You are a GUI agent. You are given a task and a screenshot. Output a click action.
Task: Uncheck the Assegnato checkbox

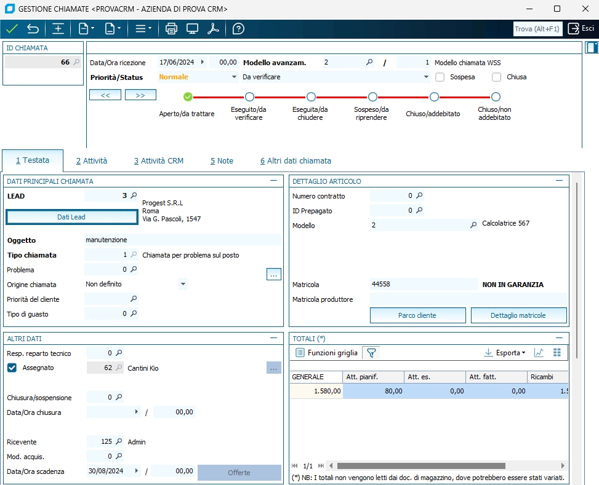coord(12,368)
